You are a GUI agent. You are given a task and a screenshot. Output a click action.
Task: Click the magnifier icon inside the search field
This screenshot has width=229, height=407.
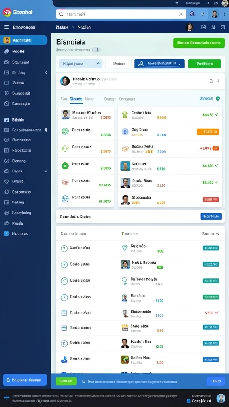[61, 14]
